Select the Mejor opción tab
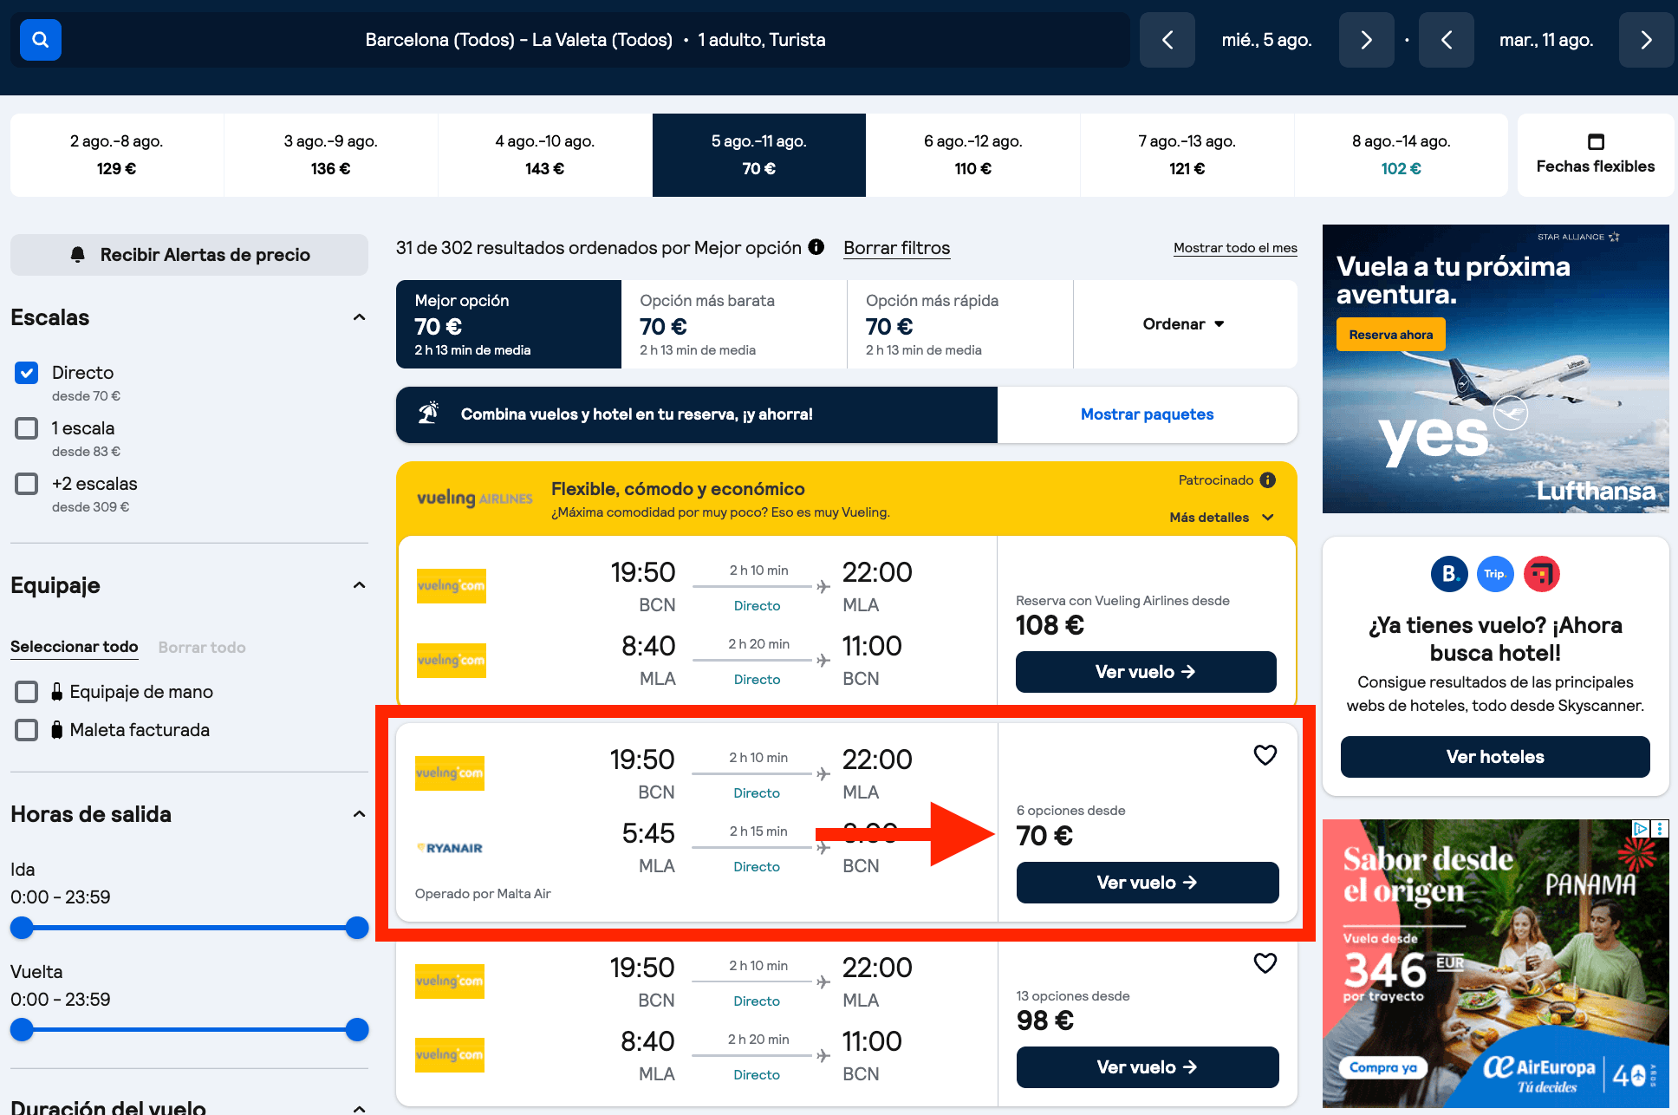Screen dimensions: 1678x1115 click(x=509, y=324)
